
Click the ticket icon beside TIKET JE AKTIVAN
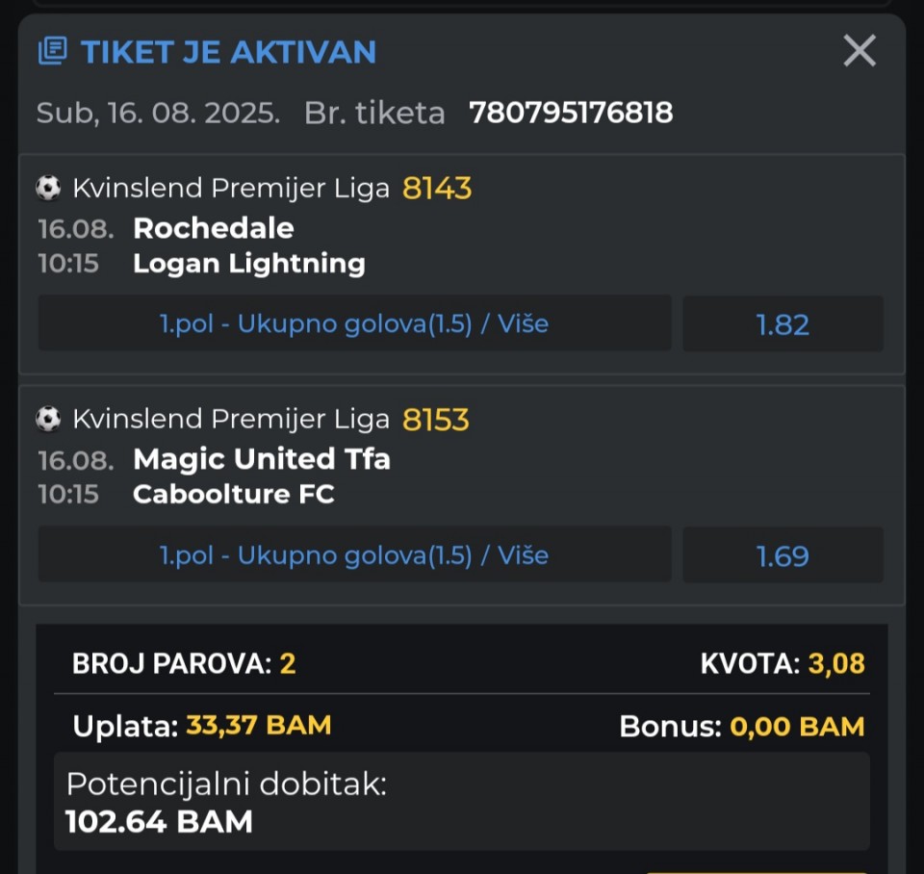pos(52,51)
